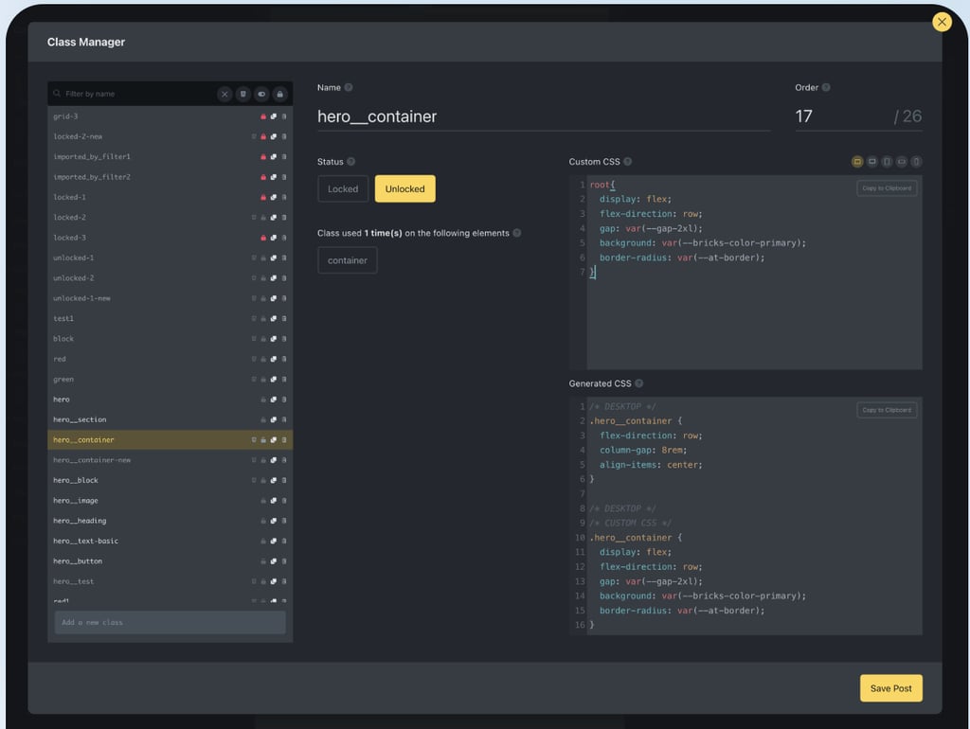Click the Filter by name search field
The image size is (970, 729).
pos(133,94)
